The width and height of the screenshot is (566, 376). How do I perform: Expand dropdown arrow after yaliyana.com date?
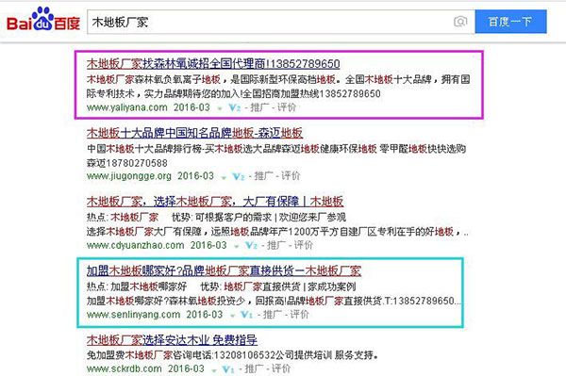(220, 108)
